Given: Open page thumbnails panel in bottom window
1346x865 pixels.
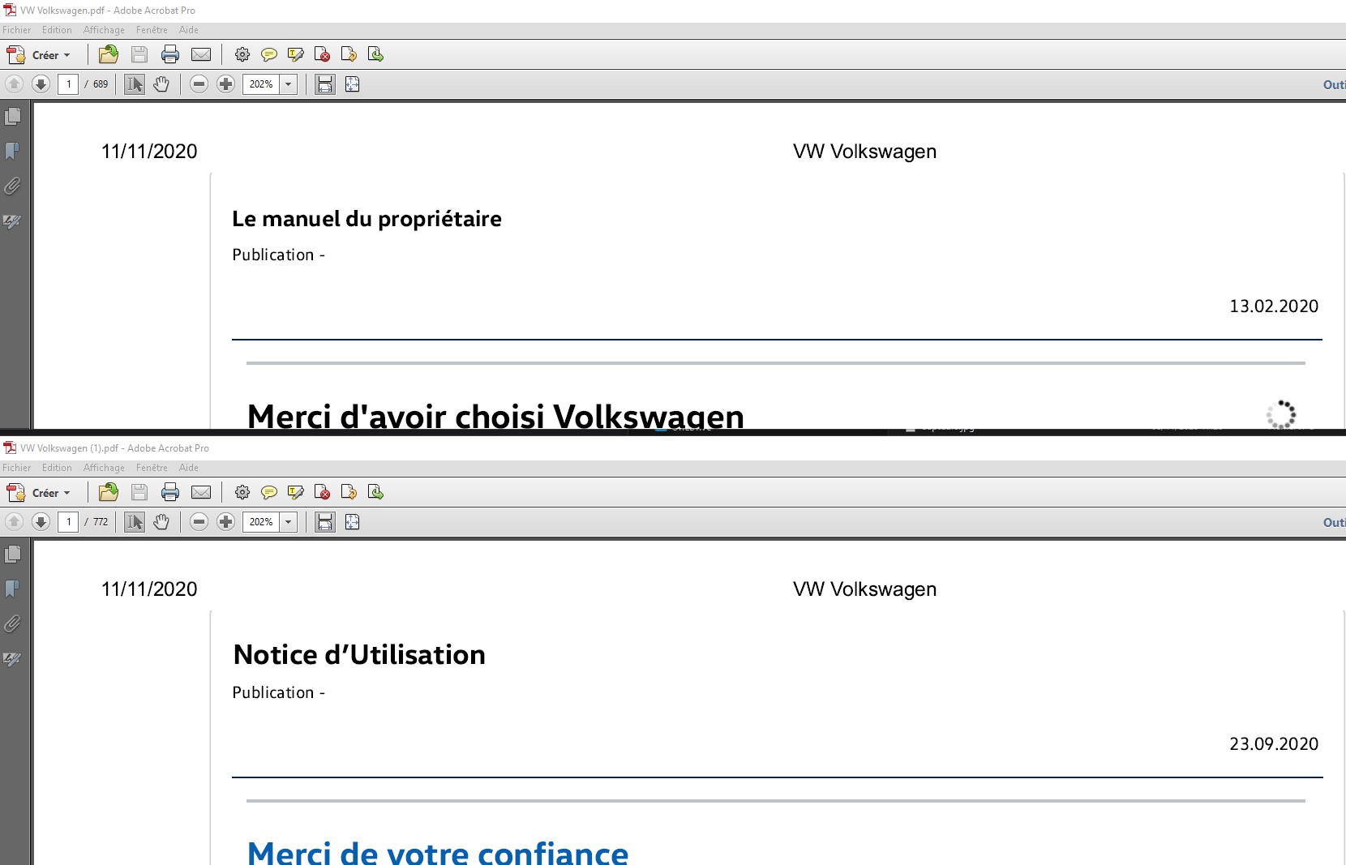Looking at the screenshot, I should click(12, 555).
